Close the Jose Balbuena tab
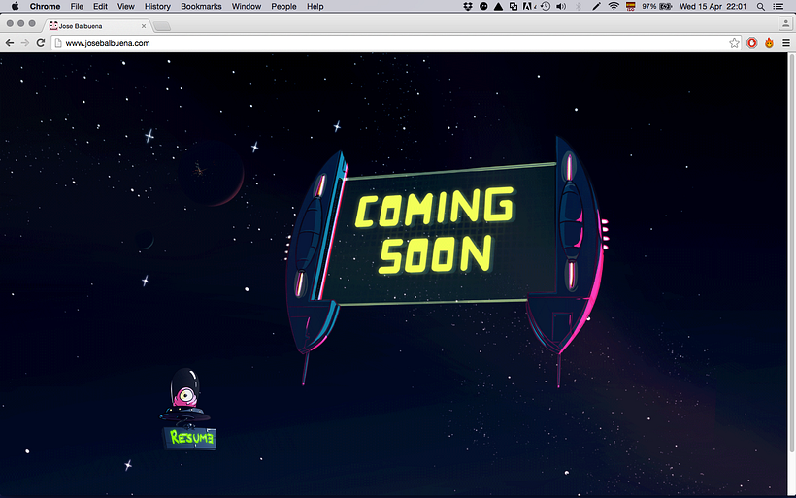The image size is (796, 498). tap(144, 26)
